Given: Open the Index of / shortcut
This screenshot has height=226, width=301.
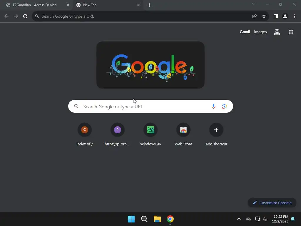Looking at the screenshot, I should pyautogui.click(x=84, y=134).
